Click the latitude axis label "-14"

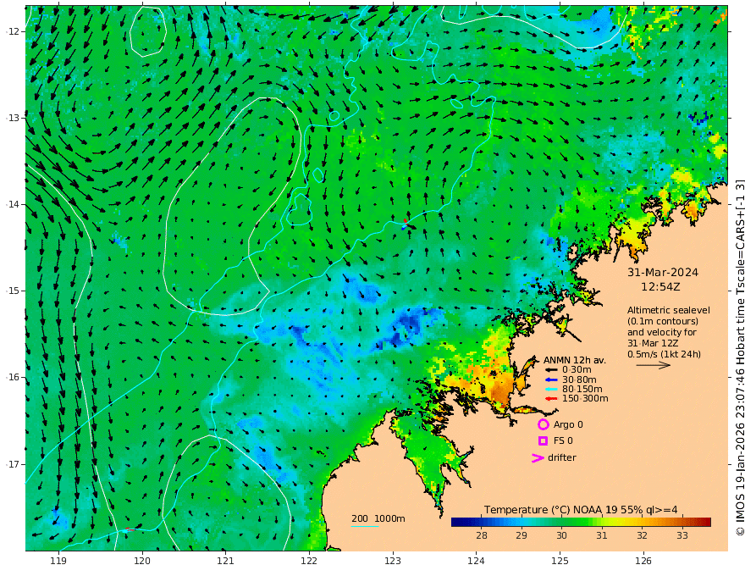pos(12,204)
